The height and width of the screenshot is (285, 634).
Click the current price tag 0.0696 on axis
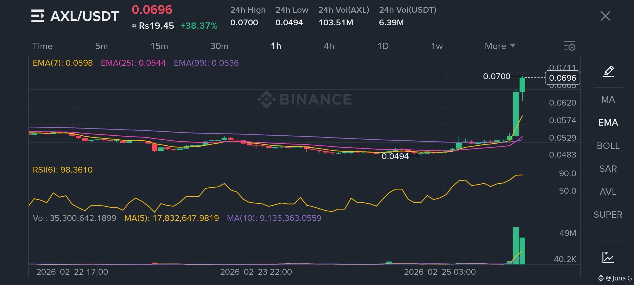tap(562, 78)
